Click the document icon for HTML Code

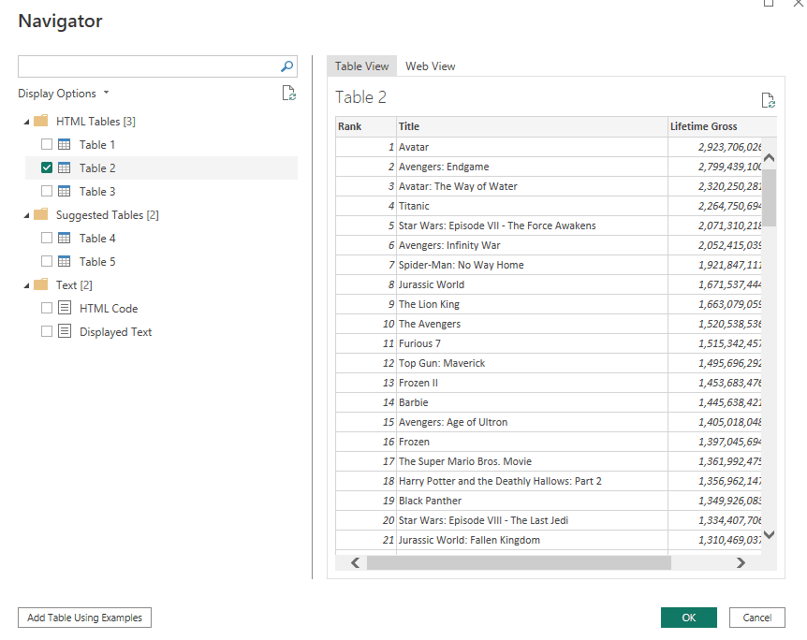pos(65,308)
